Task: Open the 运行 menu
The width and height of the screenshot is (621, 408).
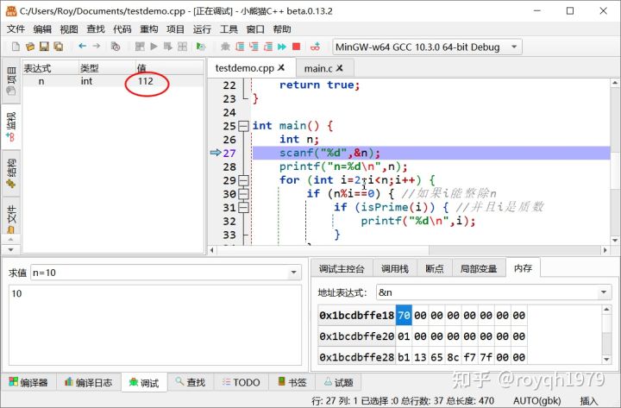Action: point(202,29)
